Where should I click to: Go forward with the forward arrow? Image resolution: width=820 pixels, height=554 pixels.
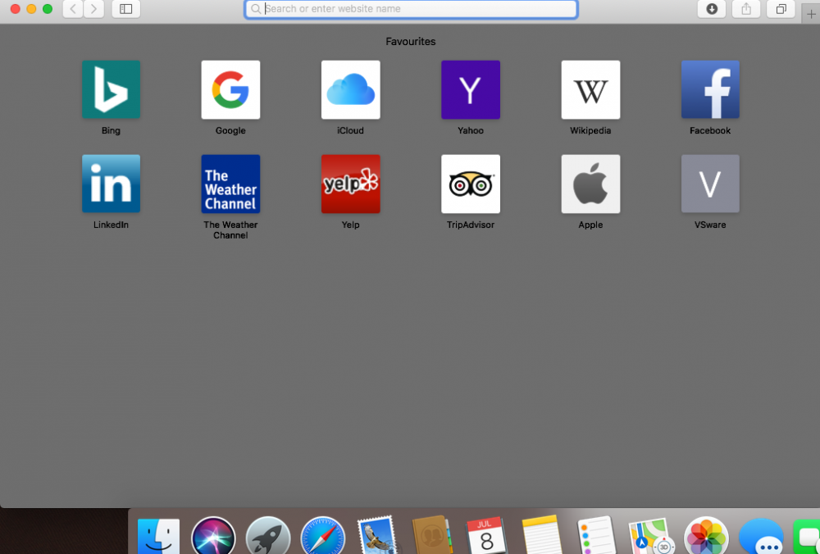pos(93,9)
